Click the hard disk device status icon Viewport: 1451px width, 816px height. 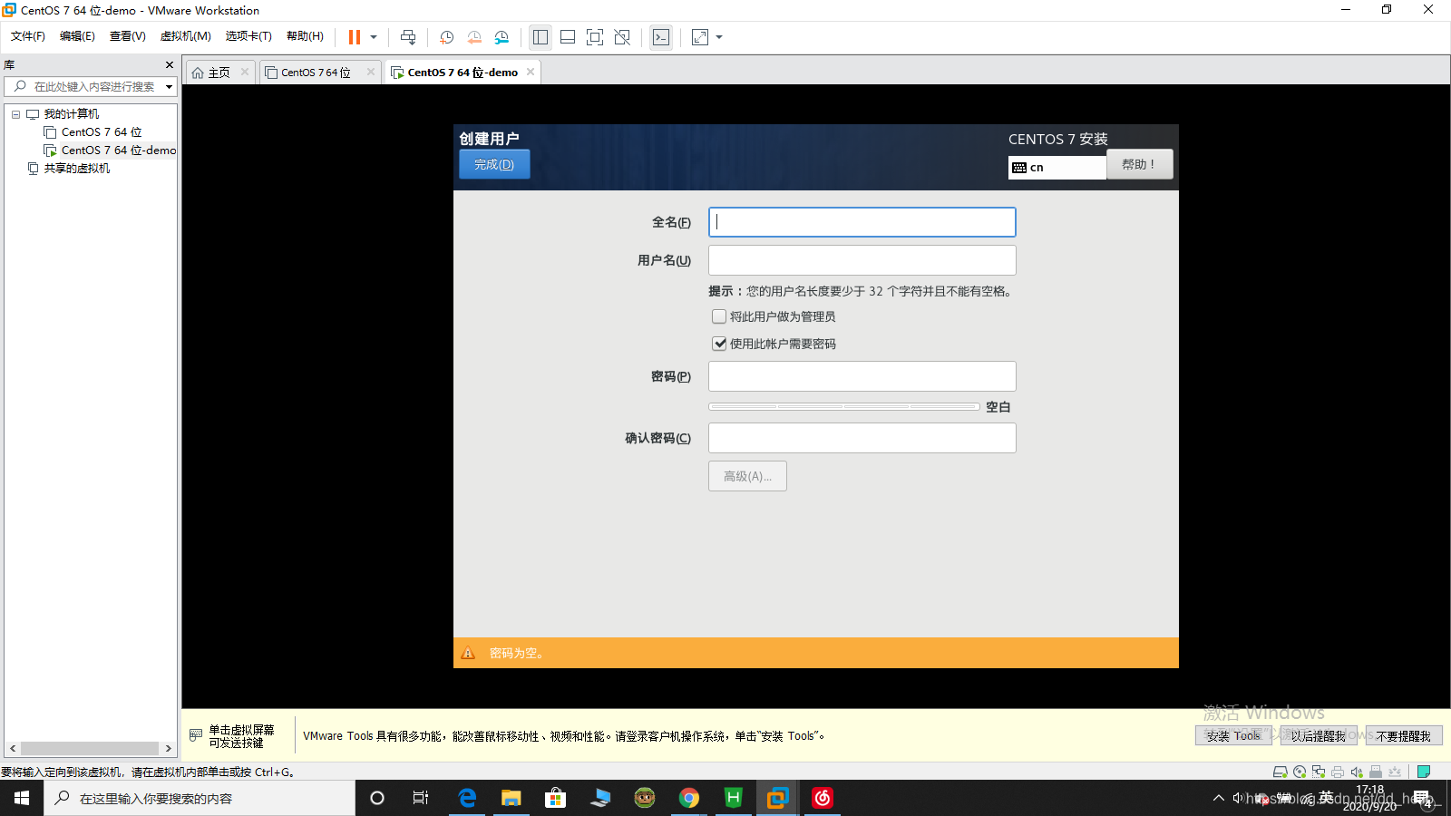[1281, 772]
